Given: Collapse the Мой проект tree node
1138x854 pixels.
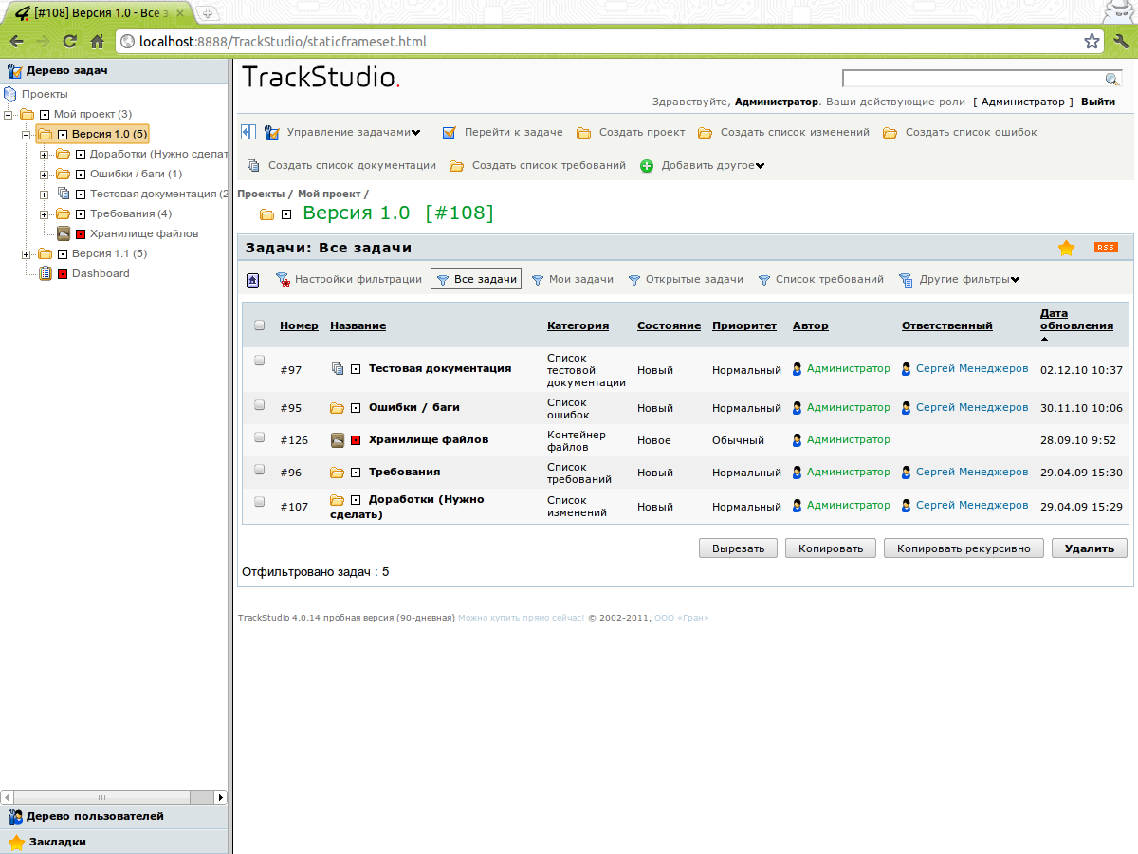Looking at the screenshot, I should coord(9,114).
